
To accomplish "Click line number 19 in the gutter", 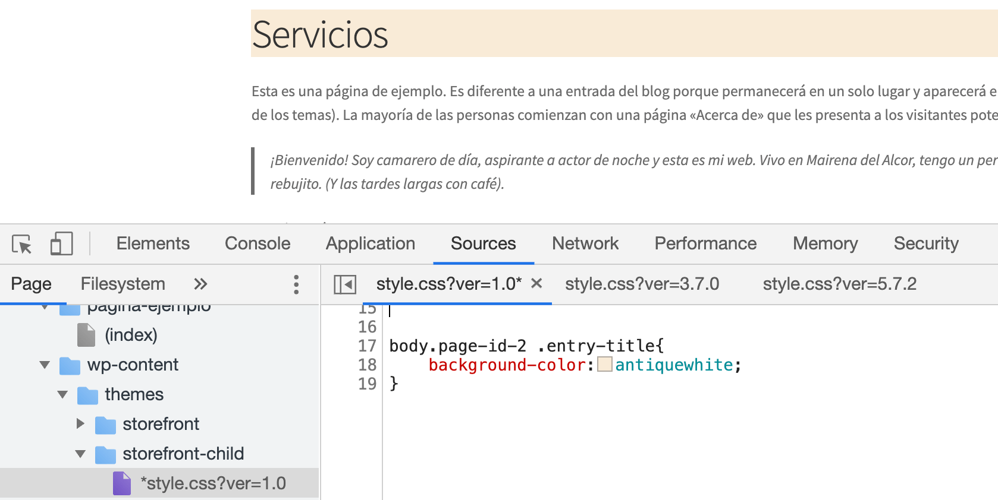I will click(x=367, y=384).
